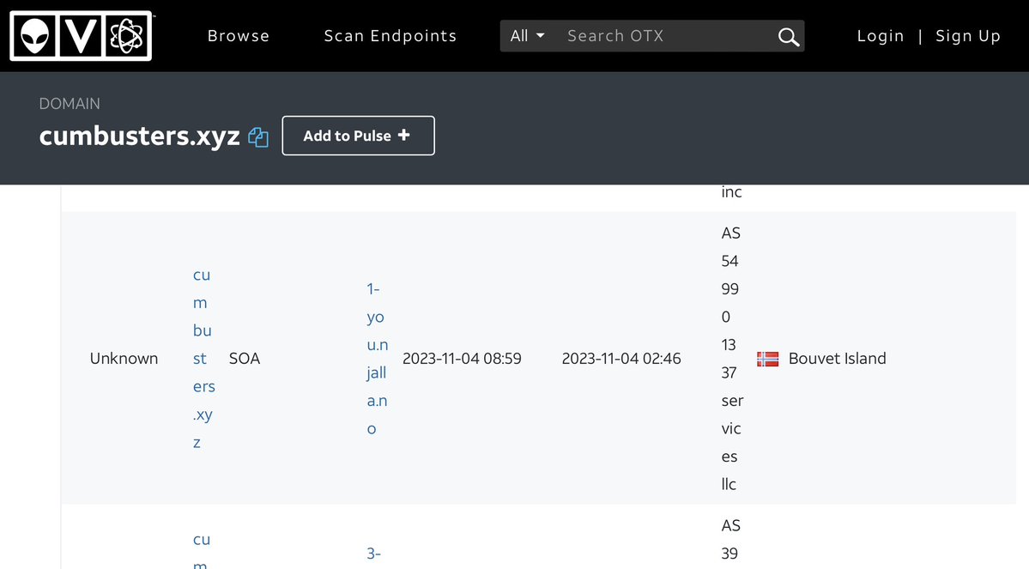Go to Scan Endpoints
The image size is (1029, 569).
click(x=390, y=36)
